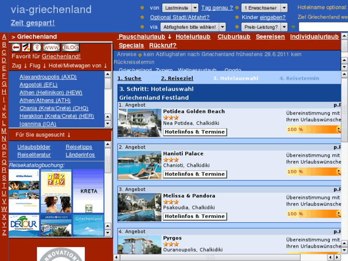Select Athen/Athens (ATH) airport

click(45, 101)
